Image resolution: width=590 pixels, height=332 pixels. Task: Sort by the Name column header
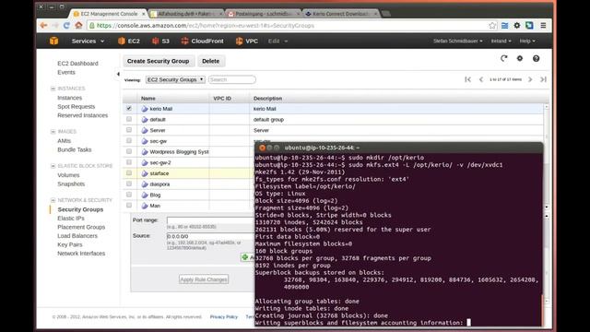tap(148, 99)
